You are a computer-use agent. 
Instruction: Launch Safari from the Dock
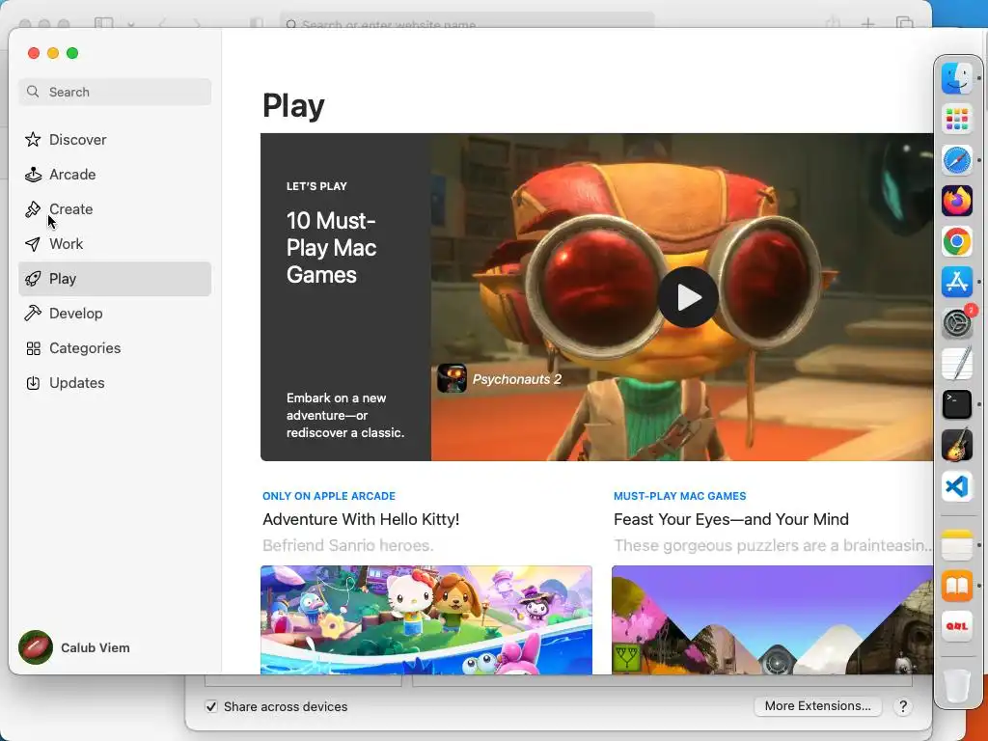click(x=956, y=160)
